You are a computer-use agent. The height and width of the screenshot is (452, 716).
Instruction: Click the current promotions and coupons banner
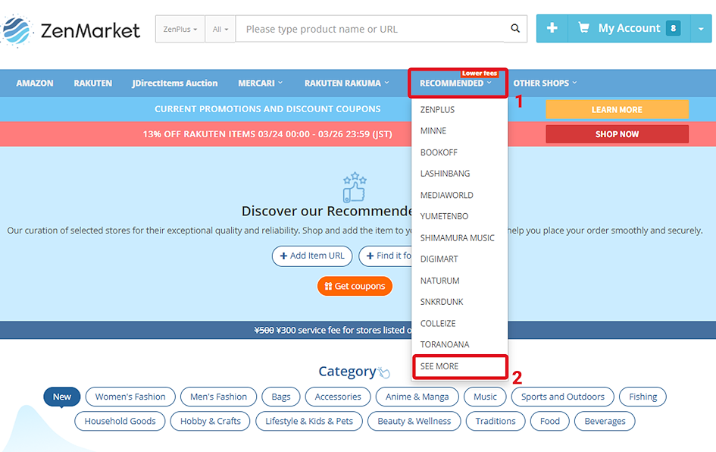(267, 109)
